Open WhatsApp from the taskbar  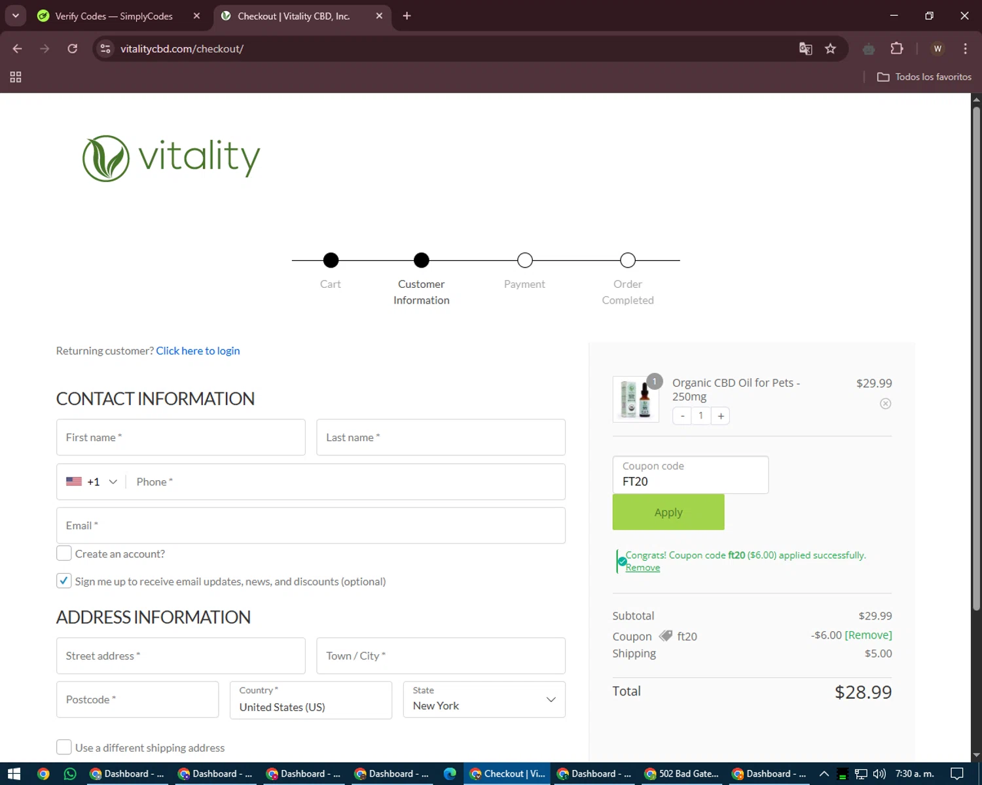point(70,774)
